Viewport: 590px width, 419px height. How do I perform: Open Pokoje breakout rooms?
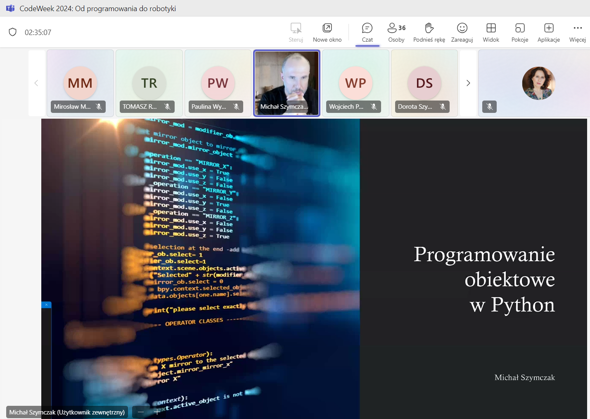(520, 33)
